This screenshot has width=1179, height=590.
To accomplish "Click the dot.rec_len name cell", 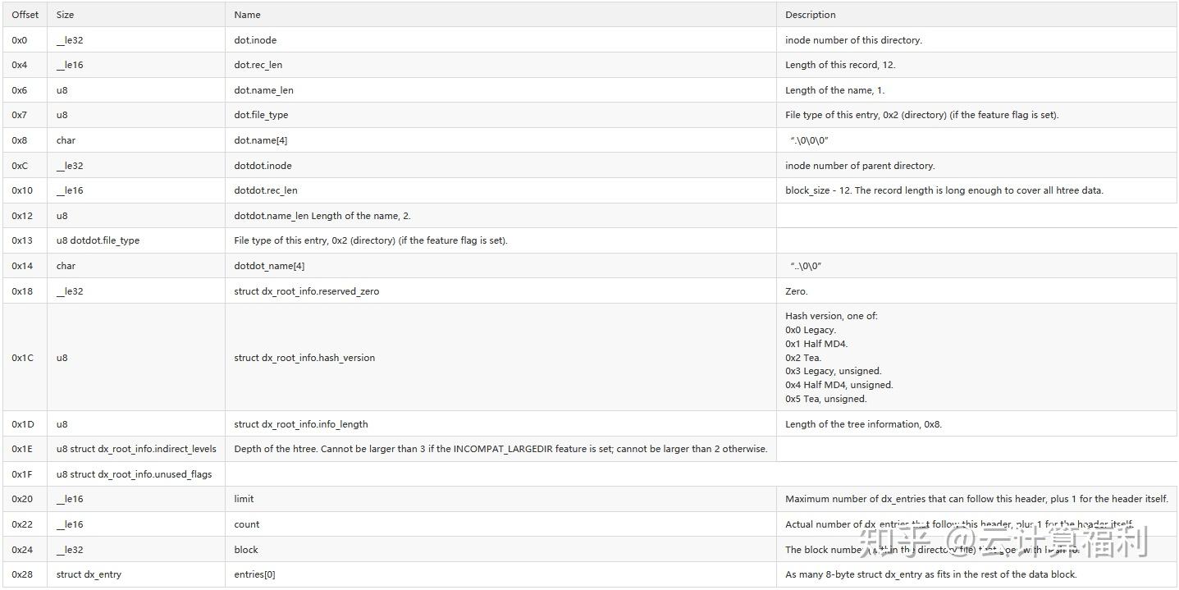I will coord(258,65).
